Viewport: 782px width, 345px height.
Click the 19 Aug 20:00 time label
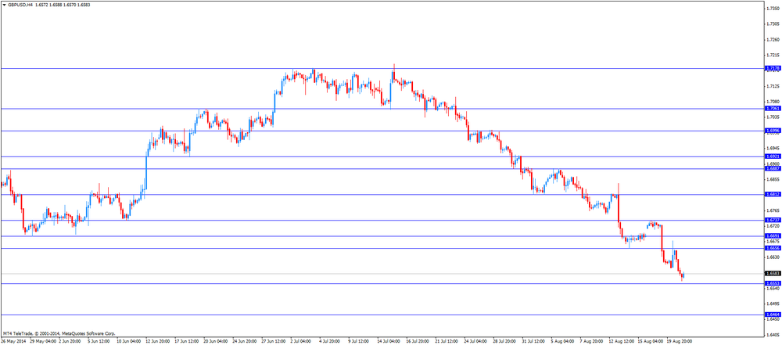(680, 342)
